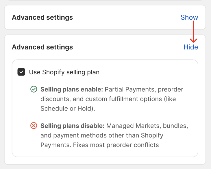Click the upper collapsed Advanced settings heading
Image resolution: width=211 pixels, height=169 pixels.
pyautogui.click(x=42, y=17)
